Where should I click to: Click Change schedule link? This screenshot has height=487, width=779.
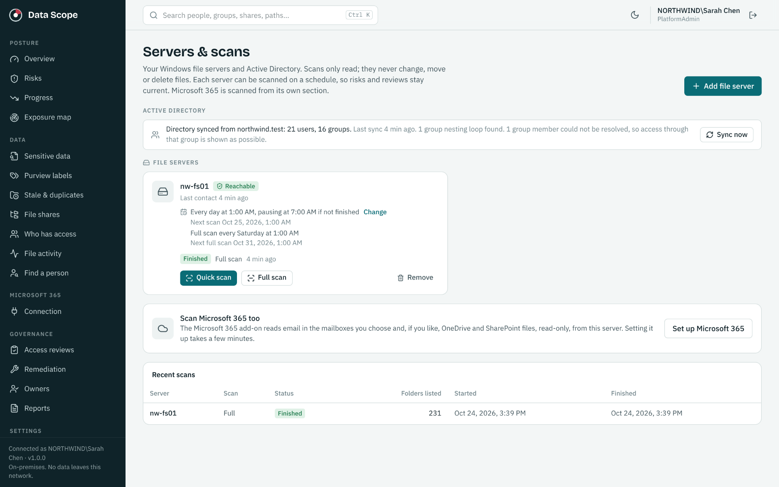point(375,212)
